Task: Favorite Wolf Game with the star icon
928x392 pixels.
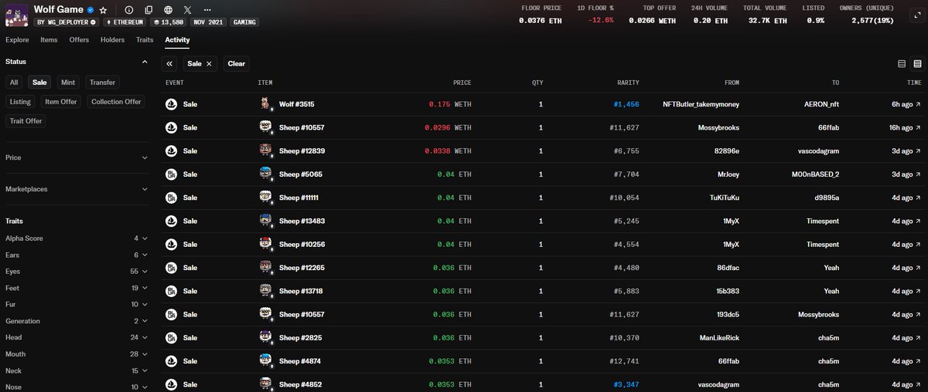Action: point(103,10)
